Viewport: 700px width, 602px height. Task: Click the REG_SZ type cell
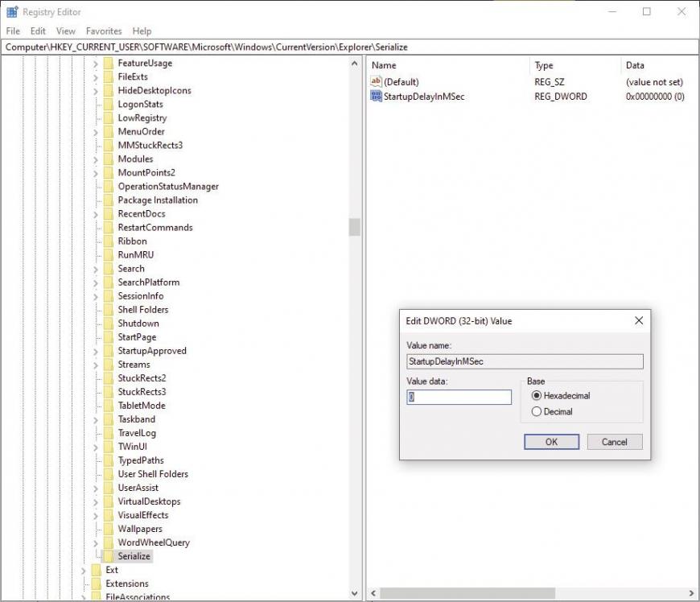tap(550, 82)
